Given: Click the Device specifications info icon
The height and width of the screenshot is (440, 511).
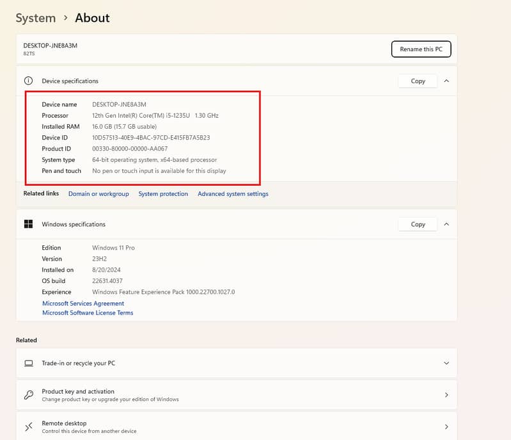Looking at the screenshot, I should (x=28, y=81).
